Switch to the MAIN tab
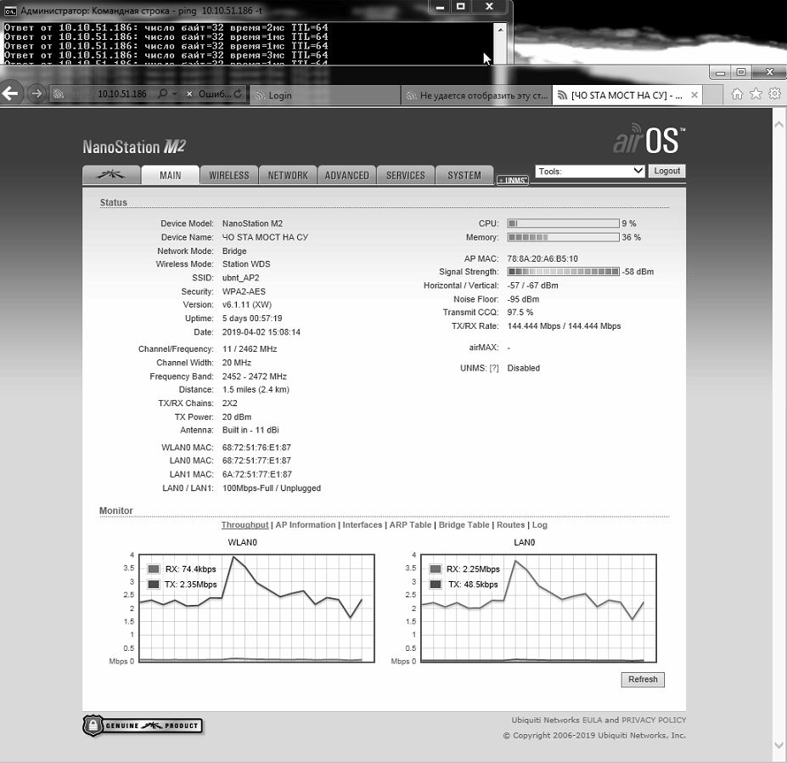 point(170,175)
